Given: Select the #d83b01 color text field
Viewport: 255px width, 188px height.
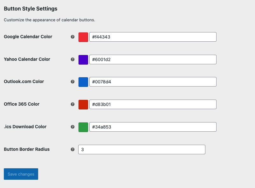Looking at the screenshot, I should coord(153,104).
